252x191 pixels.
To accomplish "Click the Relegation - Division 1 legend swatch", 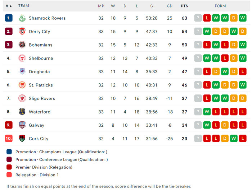I will [9, 175].
